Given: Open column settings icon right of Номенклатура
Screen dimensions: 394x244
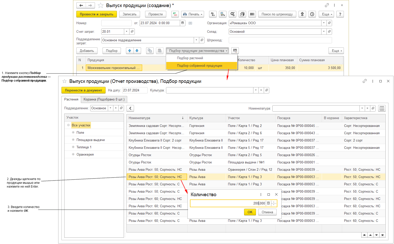Looking at the screenshot, I should coord(382,108).
